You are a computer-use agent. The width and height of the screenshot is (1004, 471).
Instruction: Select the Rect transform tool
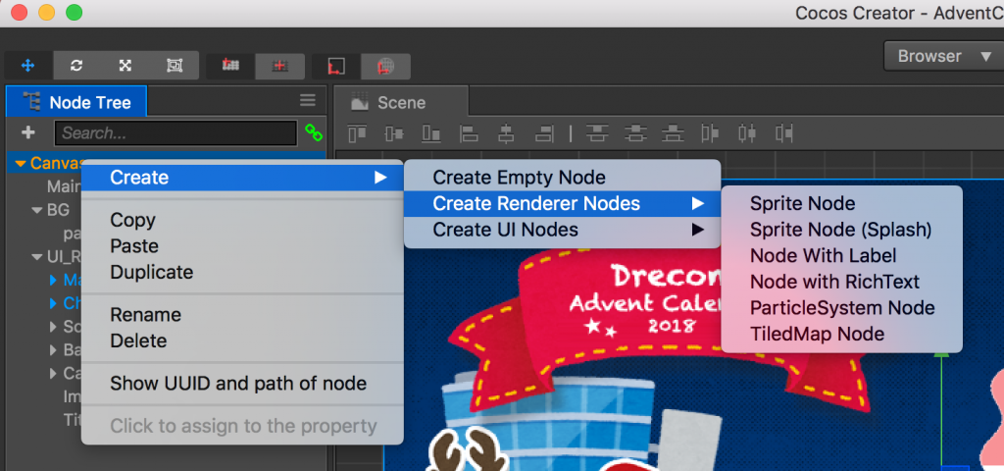(175, 66)
